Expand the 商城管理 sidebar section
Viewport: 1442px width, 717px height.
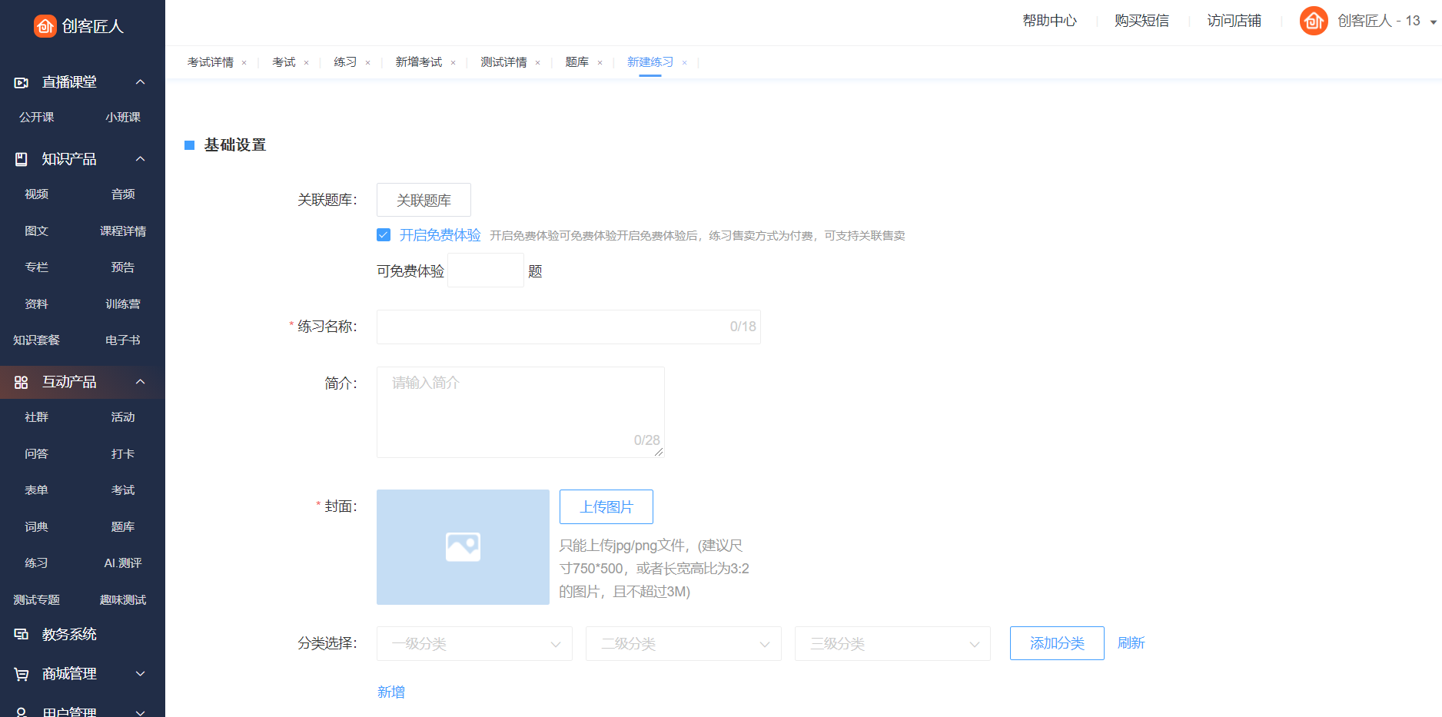140,674
